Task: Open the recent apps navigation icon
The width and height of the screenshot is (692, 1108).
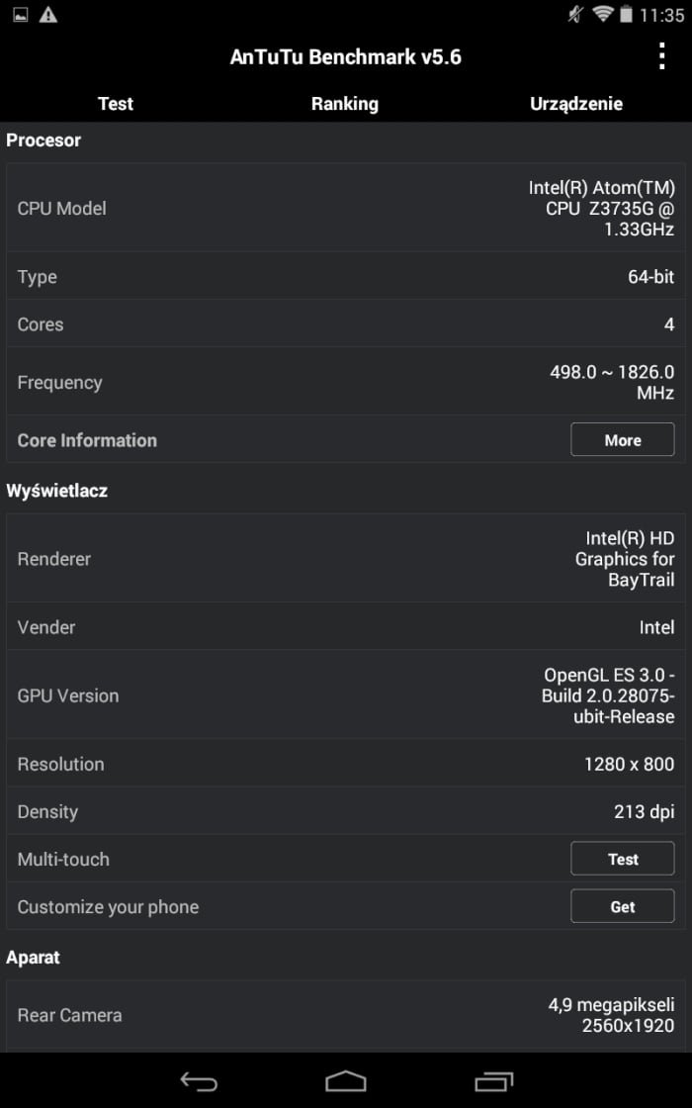Action: (493, 1081)
